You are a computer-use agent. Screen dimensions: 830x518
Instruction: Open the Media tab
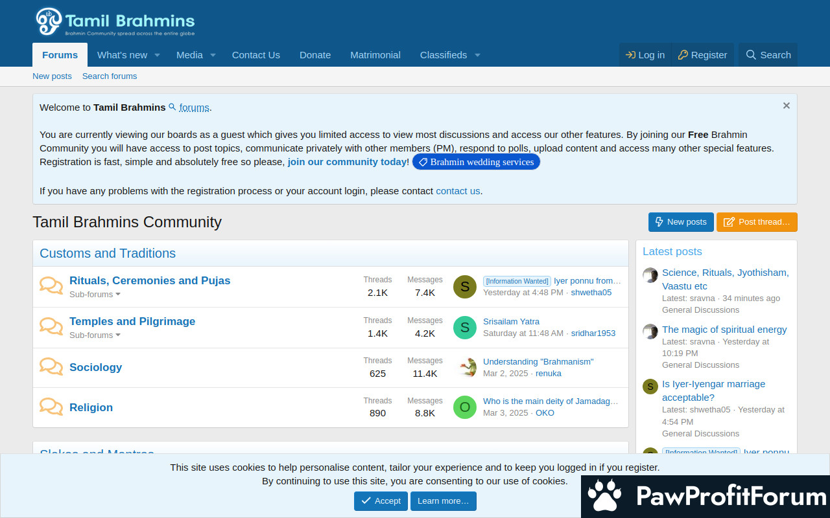point(189,55)
